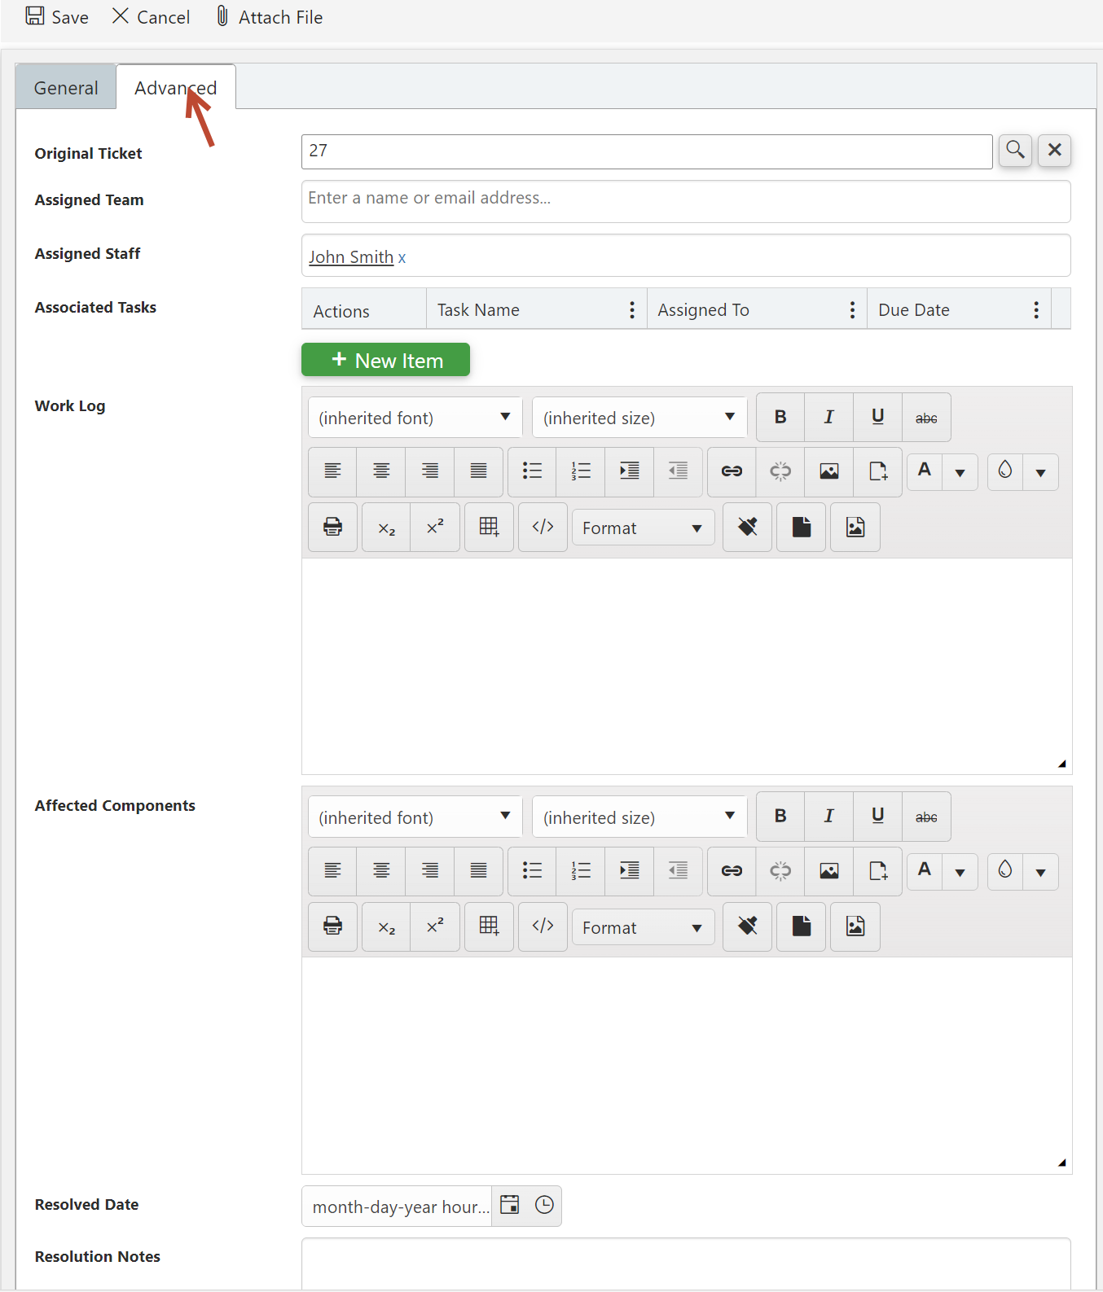The height and width of the screenshot is (1292, 1103).
Task: Click the Original Ticket search magnifier icon
Action: [x=1015, y=151]
